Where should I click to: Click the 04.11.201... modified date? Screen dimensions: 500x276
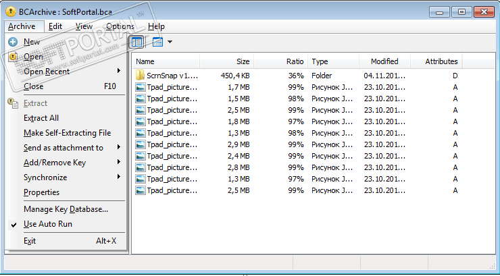point(384,76)
